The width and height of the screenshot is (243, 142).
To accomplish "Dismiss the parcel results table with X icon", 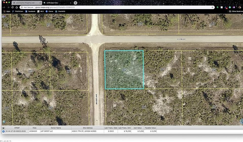I will pos(3,128).
